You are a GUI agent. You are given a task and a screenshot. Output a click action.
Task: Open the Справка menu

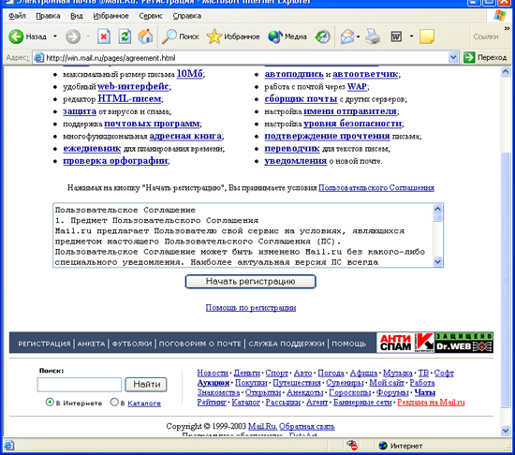point(187,16)
